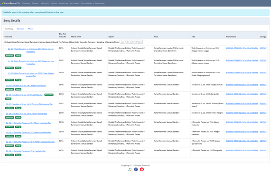Open the Facebook icon in footer
This screenshot has height=172, width=271.
(136, 169)
